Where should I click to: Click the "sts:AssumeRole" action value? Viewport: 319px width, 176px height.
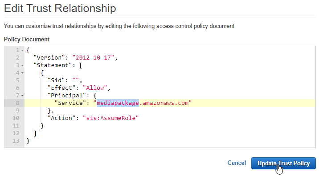[x=110, y=118]
